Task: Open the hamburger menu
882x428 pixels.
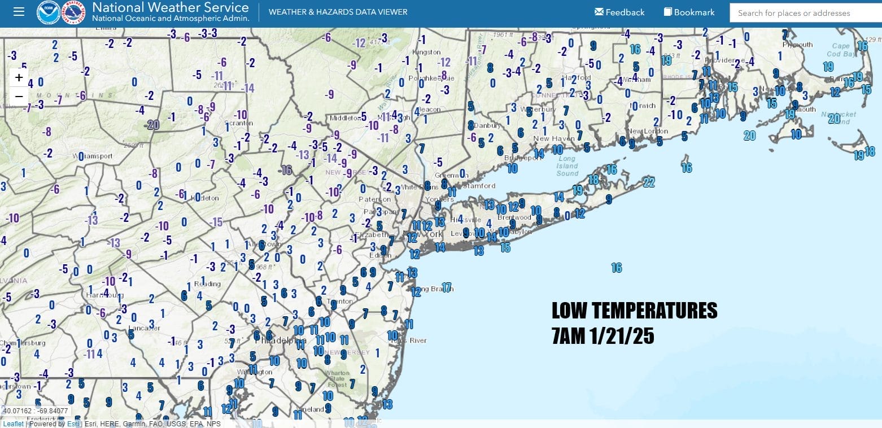Action: [x=19, y=12]
